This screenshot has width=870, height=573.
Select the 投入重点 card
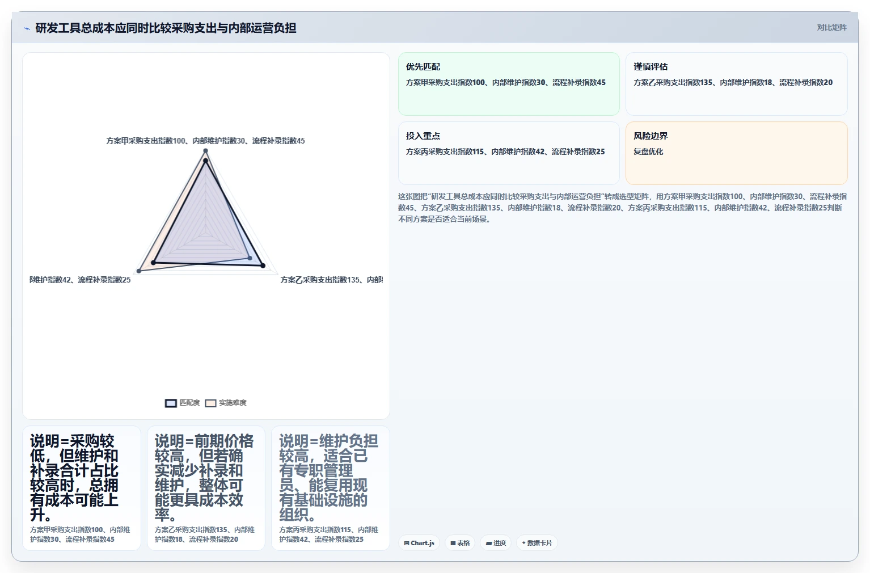point(509,153)
